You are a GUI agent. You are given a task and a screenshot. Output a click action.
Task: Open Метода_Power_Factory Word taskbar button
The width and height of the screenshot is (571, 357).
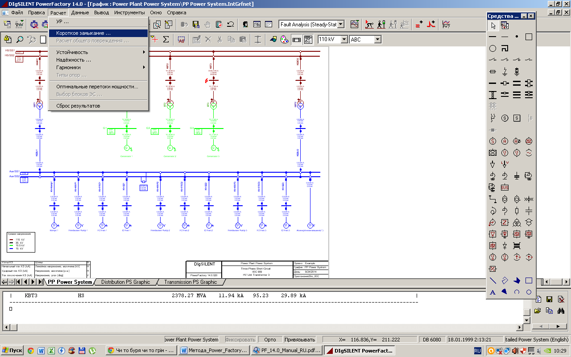[x=214, y=350]
